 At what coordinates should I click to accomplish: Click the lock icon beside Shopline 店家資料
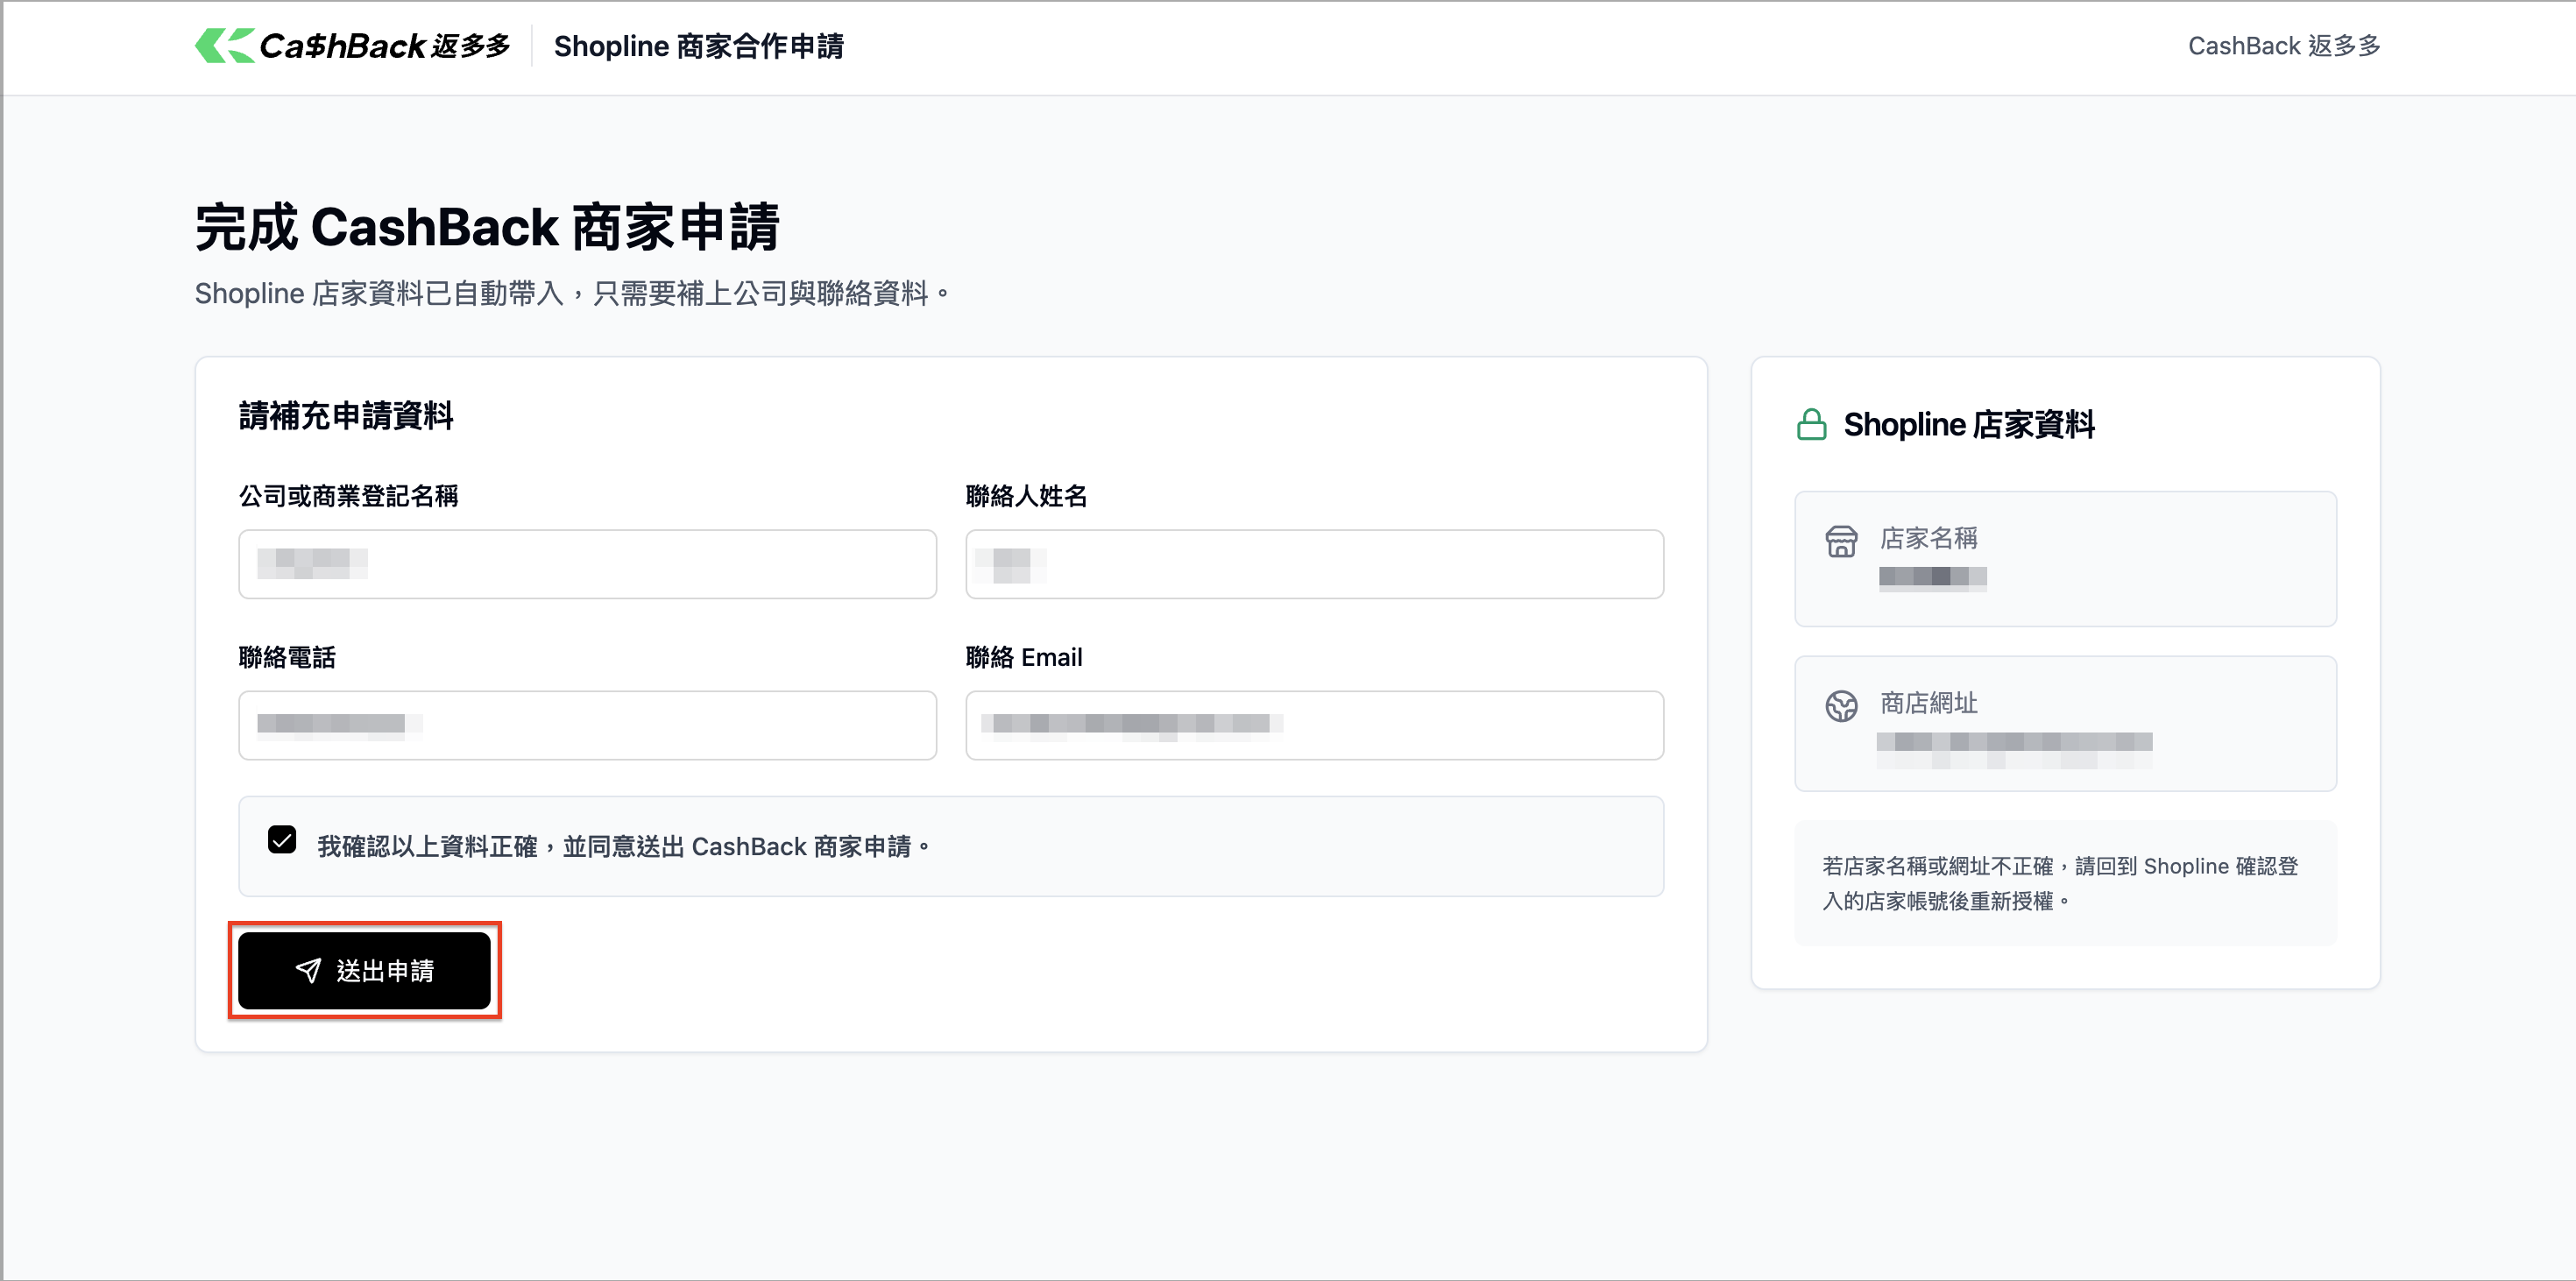(x=1811, y=425)
